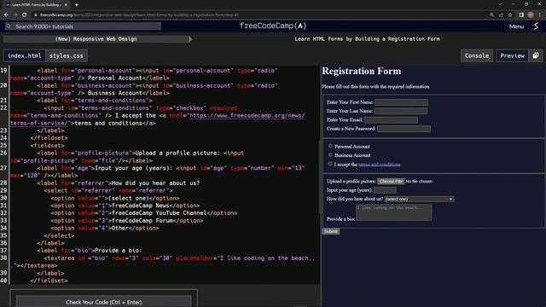Click the Create a New Password field
Viewport: 546px width, 307px height.
404,129
